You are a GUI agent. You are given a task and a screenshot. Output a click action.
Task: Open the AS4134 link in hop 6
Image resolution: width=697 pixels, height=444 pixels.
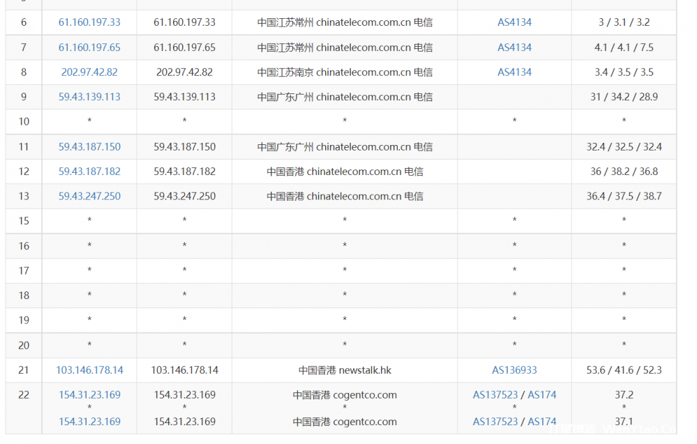click(514, 22)
